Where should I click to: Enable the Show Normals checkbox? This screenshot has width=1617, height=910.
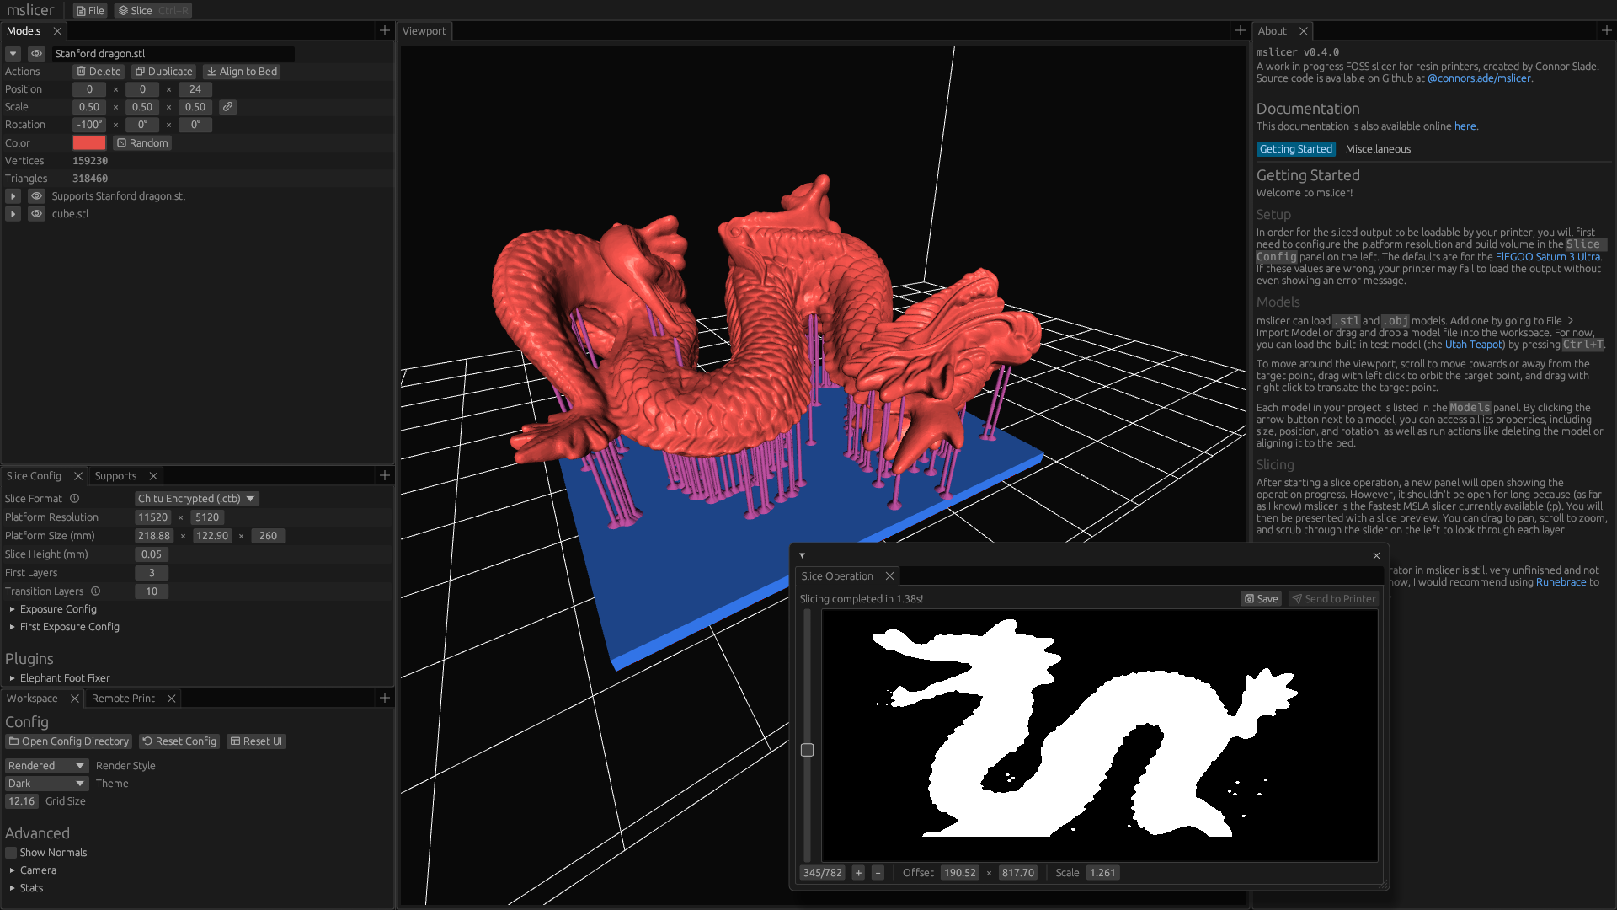11,853
